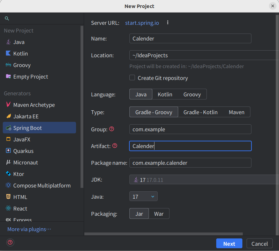Click the project type search field
The image size is (279, 251).
[42, 19]
